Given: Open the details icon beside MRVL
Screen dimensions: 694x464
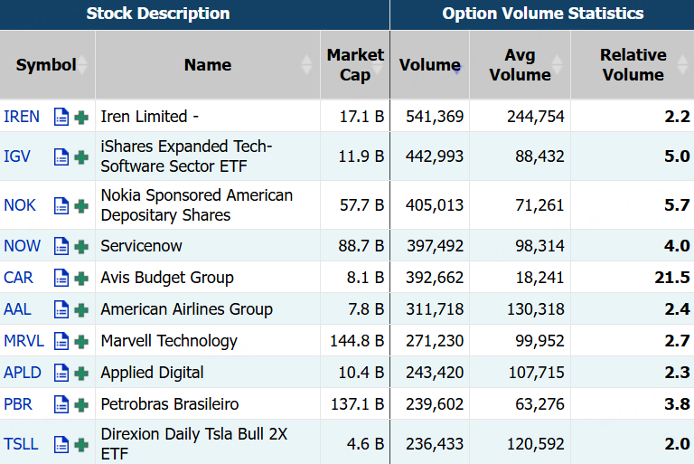Looking at the screenshot, I should pos(61,341).
